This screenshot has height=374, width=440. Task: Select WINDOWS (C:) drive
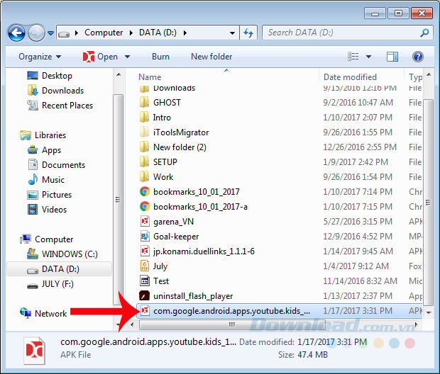[x=62, y=254]
